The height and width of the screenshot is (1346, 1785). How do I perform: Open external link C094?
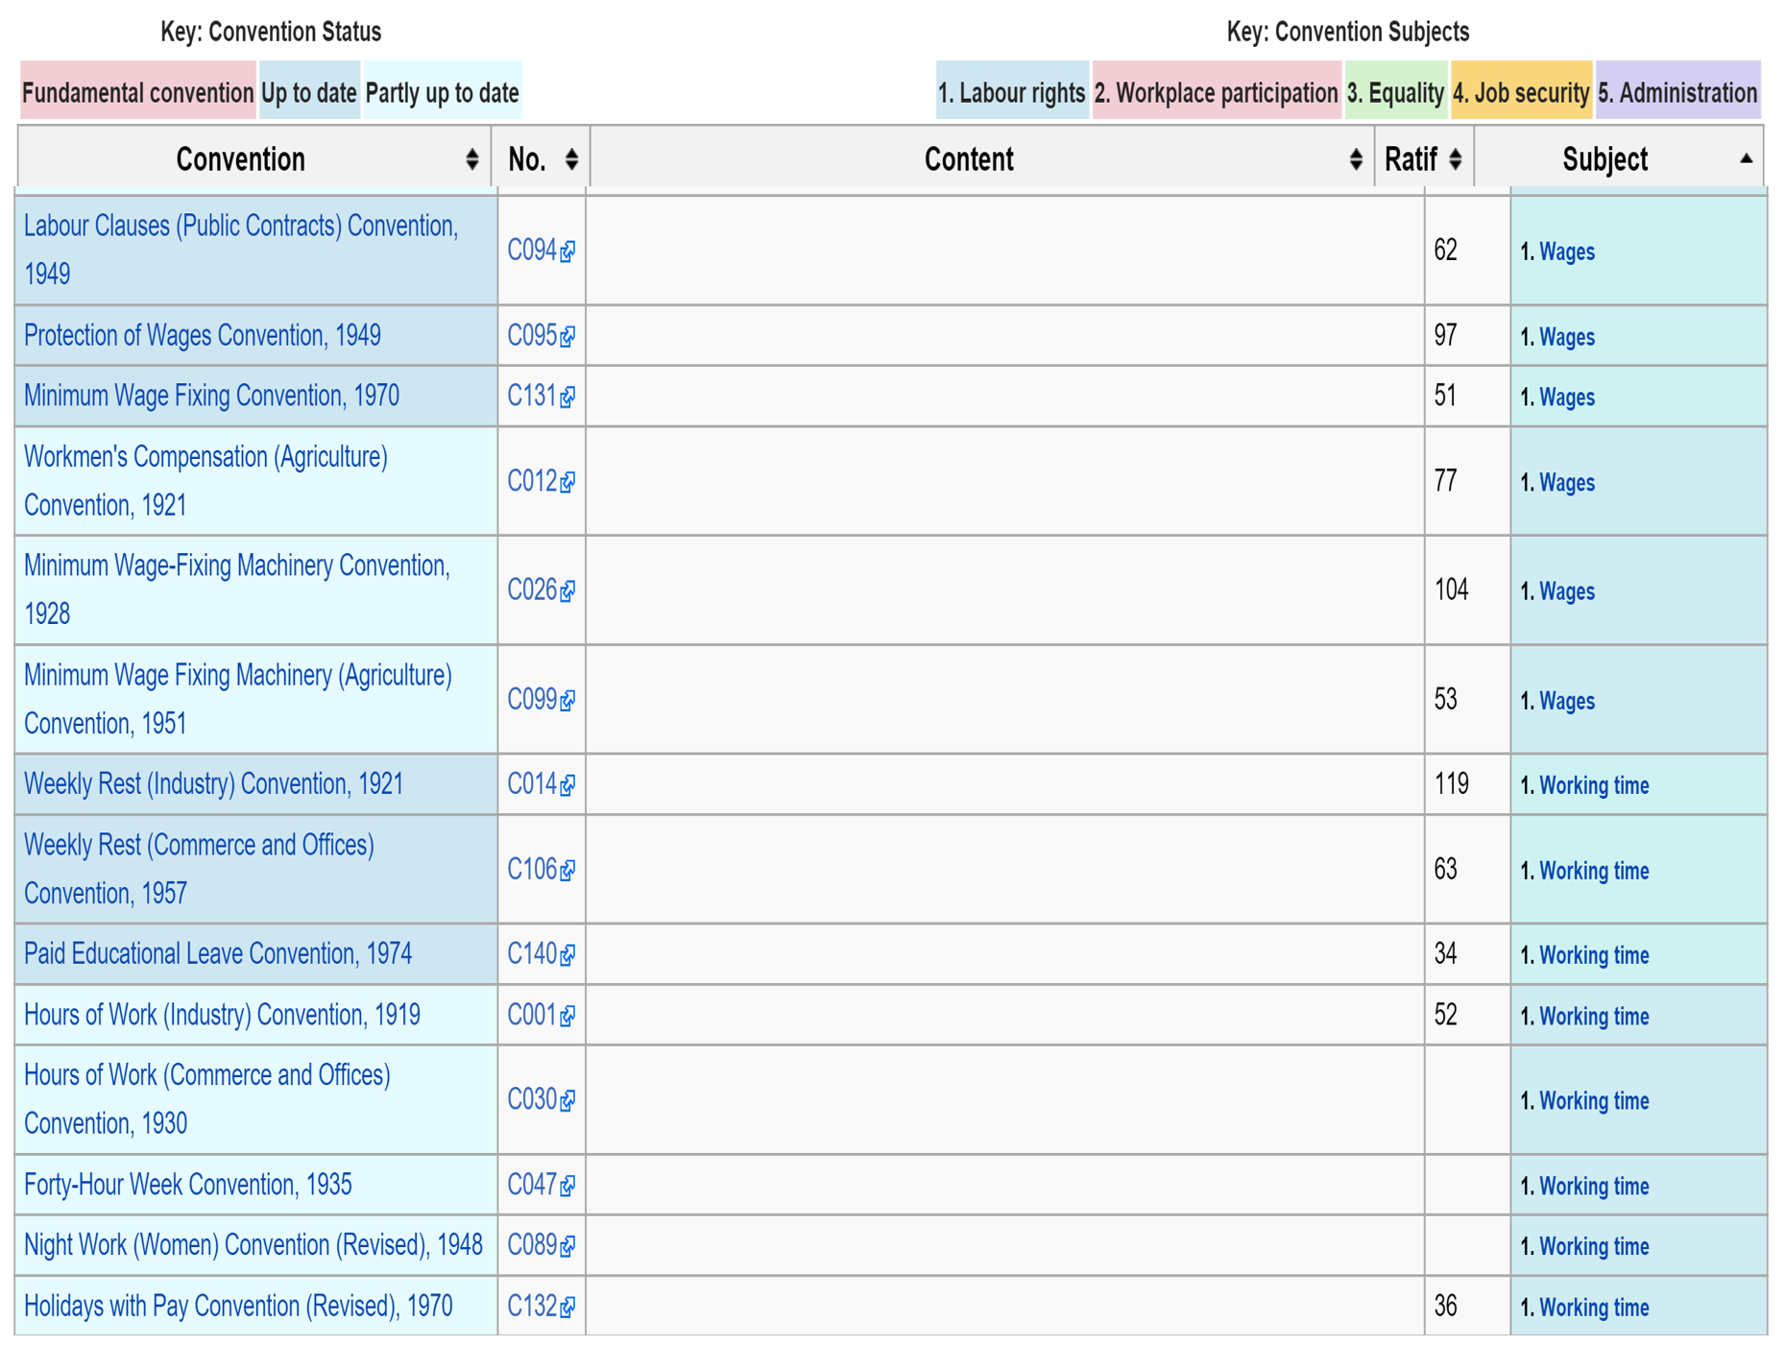[541, 251]
